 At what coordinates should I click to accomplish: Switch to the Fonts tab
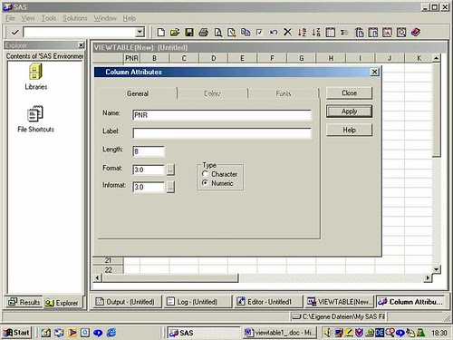pos(284,93)
